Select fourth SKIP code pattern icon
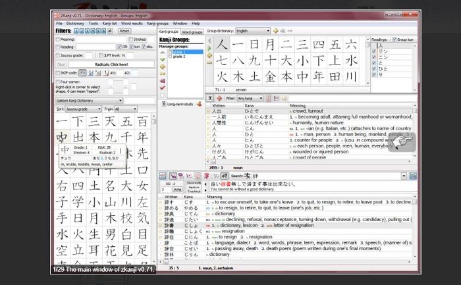The height and width of the screenshot is (285, 461). [106, 73]
